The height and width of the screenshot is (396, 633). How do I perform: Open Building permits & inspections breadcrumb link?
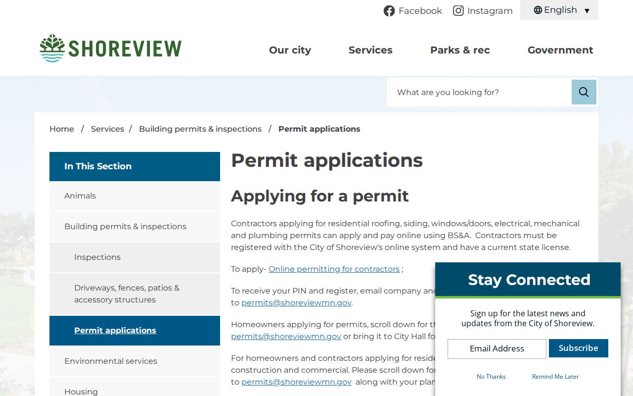point(200,129)
